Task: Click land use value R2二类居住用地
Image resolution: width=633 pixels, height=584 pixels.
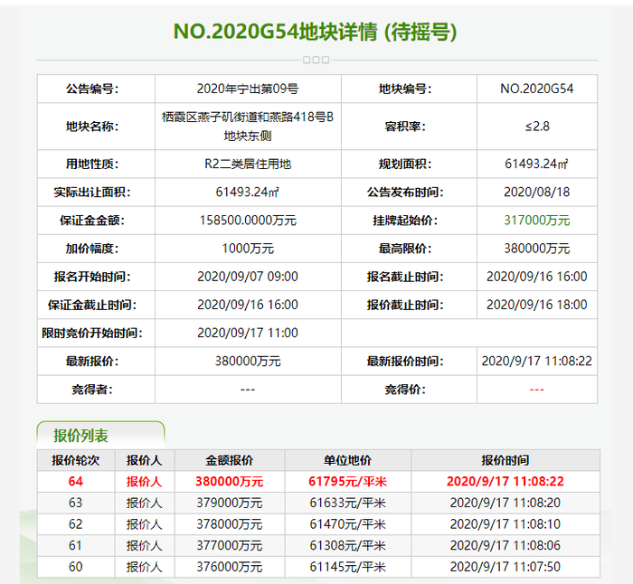Action: point(248,164)
